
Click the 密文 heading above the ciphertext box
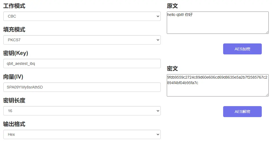coord(172,69)
